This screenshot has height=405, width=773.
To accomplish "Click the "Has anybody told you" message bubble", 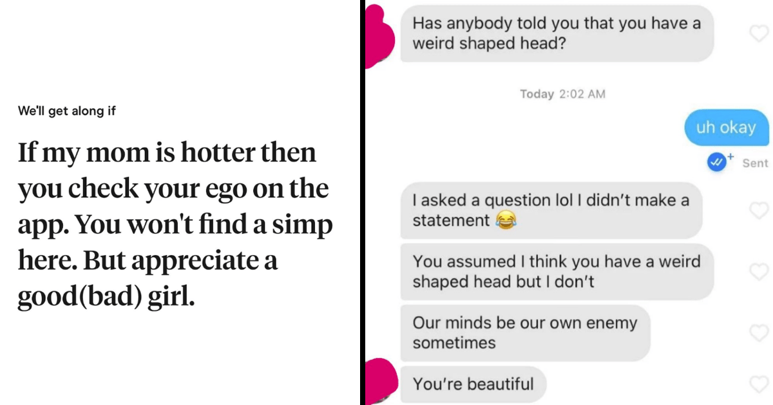I will click(x=557, y=33).
